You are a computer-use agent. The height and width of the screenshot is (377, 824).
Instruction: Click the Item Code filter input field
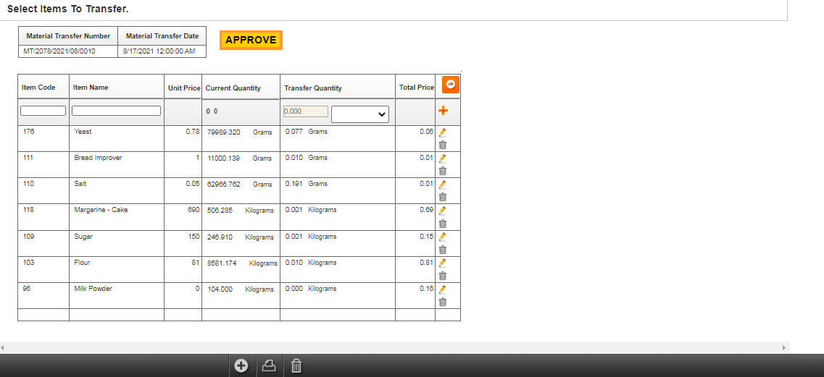tap(43, 111)
